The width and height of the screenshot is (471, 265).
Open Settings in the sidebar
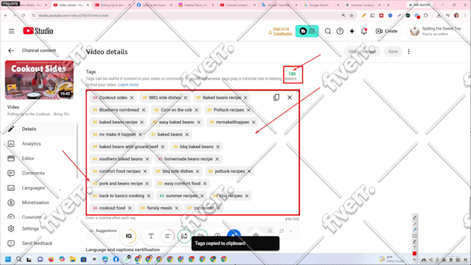pyautogui.click(x=39, y=229)
